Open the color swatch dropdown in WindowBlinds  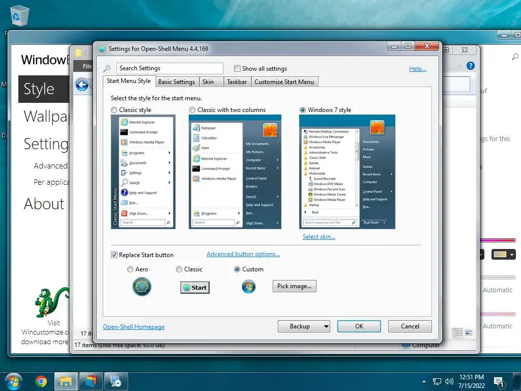pyautogui.click(x=504, y=255)
